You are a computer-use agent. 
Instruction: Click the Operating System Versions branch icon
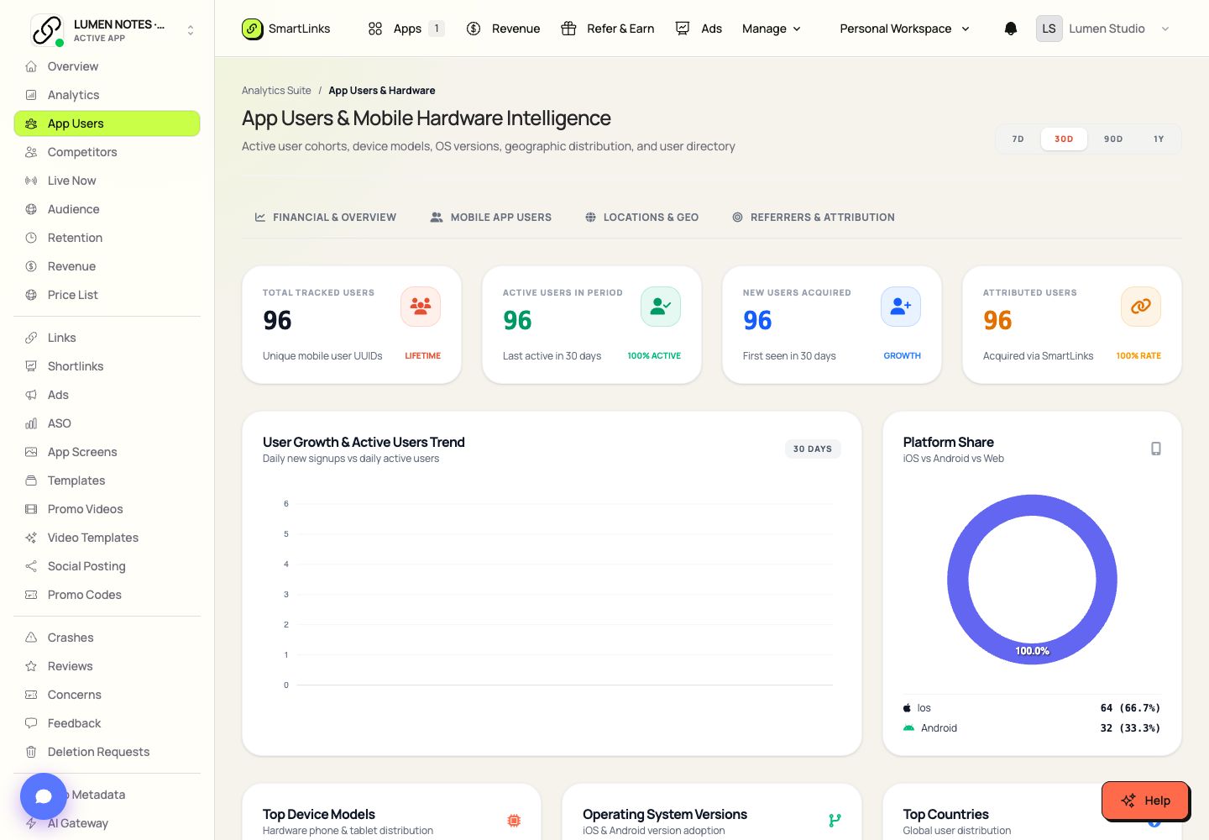(x=835, y=821)
